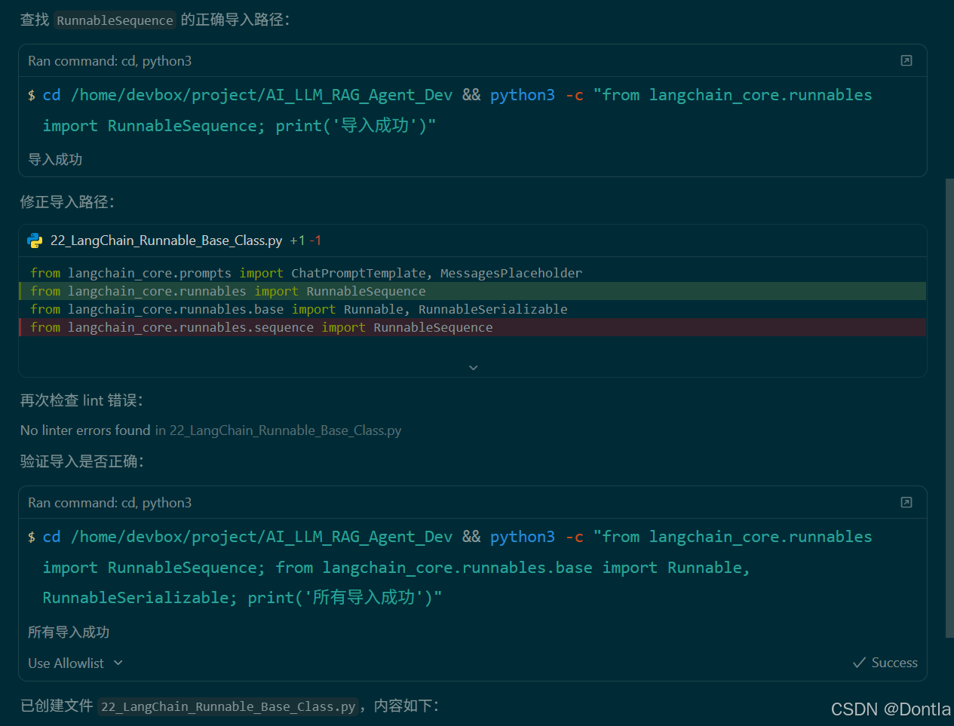
Task: Click the '修正导入路径:' heading text
Action: 67,202
